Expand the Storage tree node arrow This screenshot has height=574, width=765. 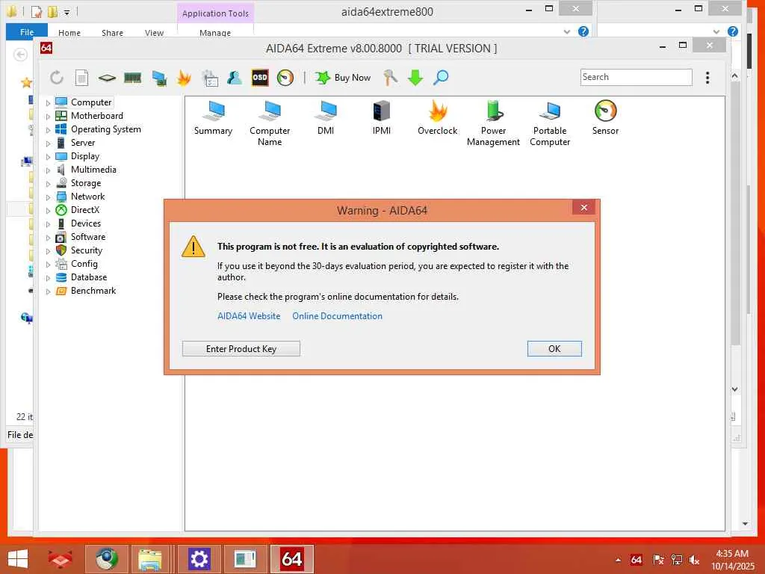point(48,184)
